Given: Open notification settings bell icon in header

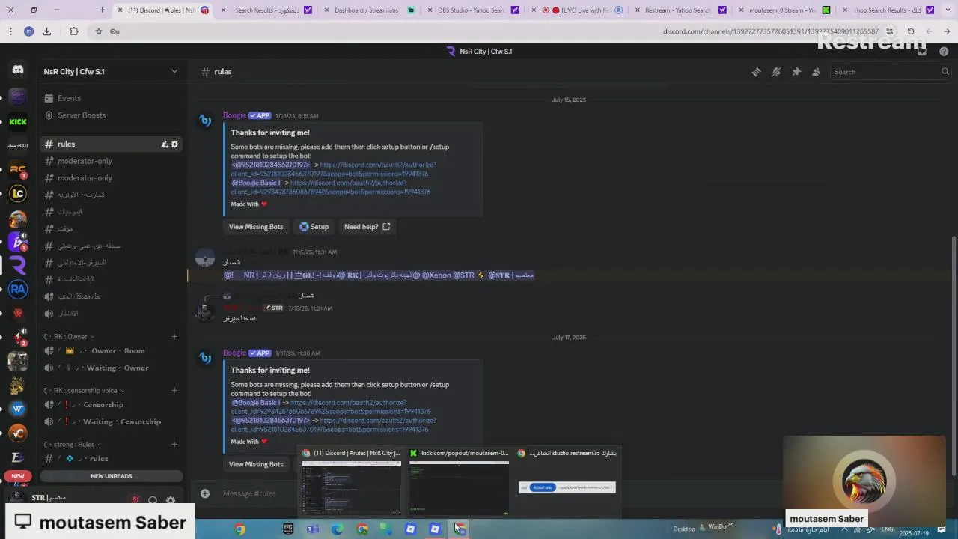Looking at the screenshot, I should pos(776,72).
